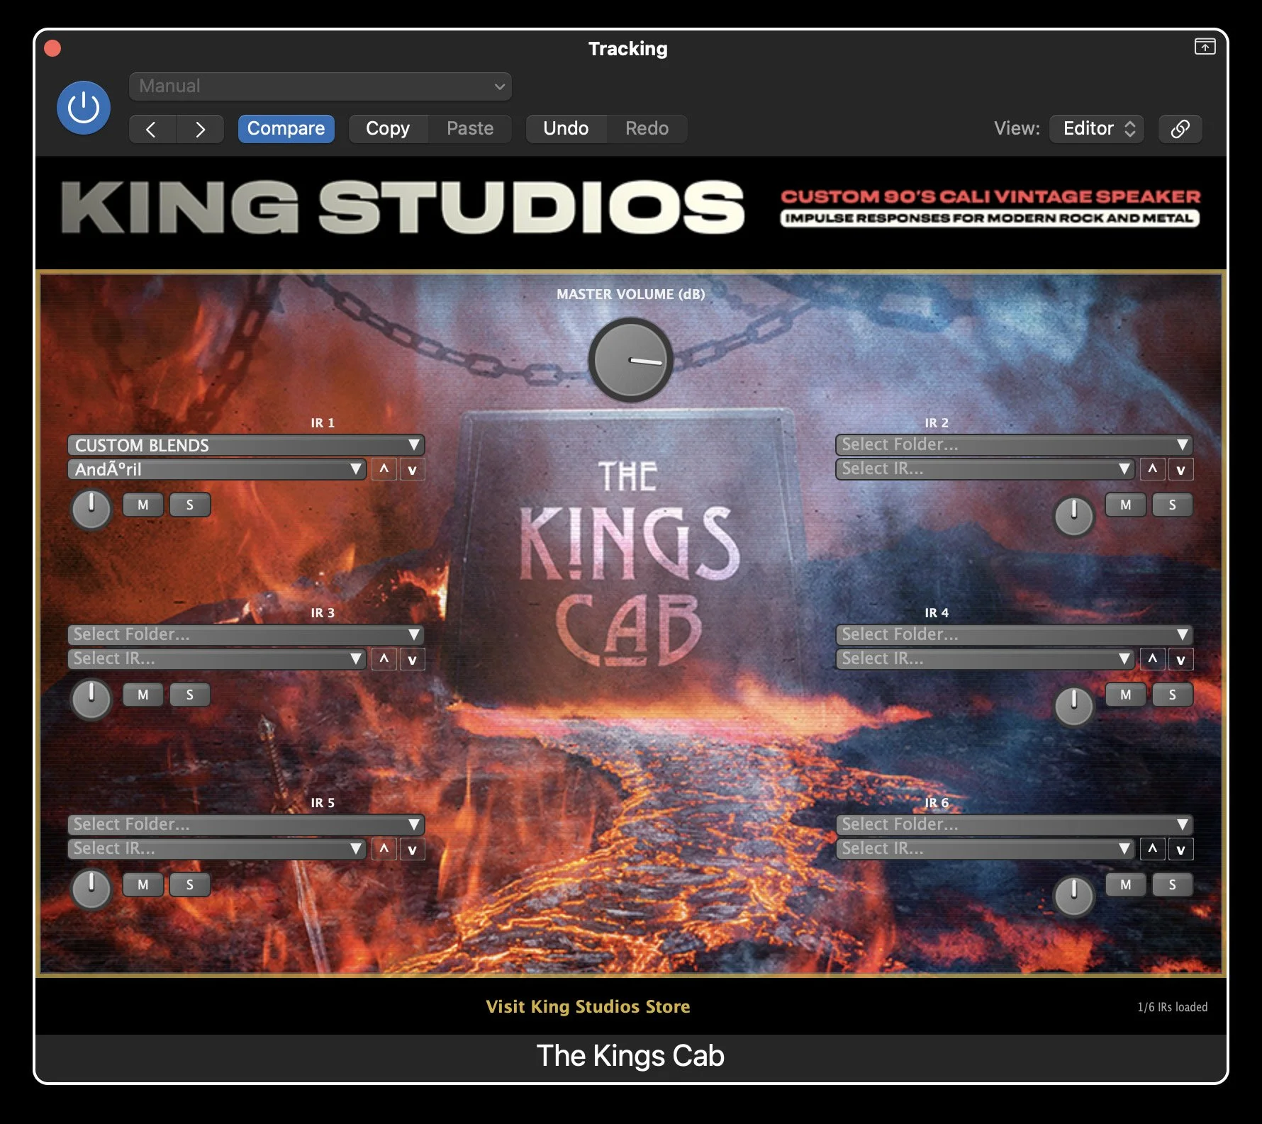Open Visit King Studios Store link
The height and width of the screenshot is (1124, 1262).
pos(588,1007)
